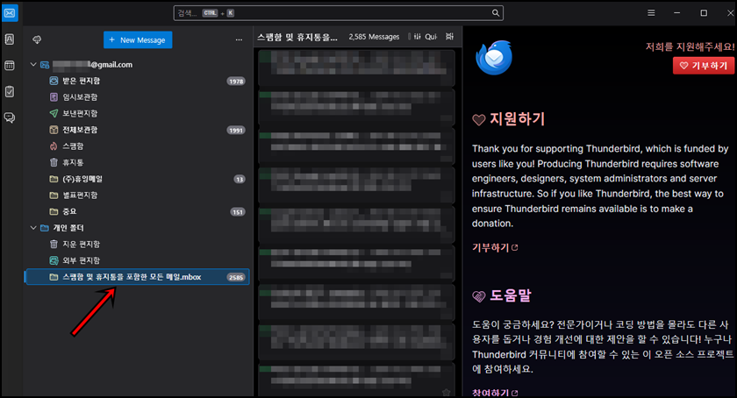This screenshot has height=398, width=737.
Task: Click the 임시보관함 drafts icon
Action: (x=54, y=97)
